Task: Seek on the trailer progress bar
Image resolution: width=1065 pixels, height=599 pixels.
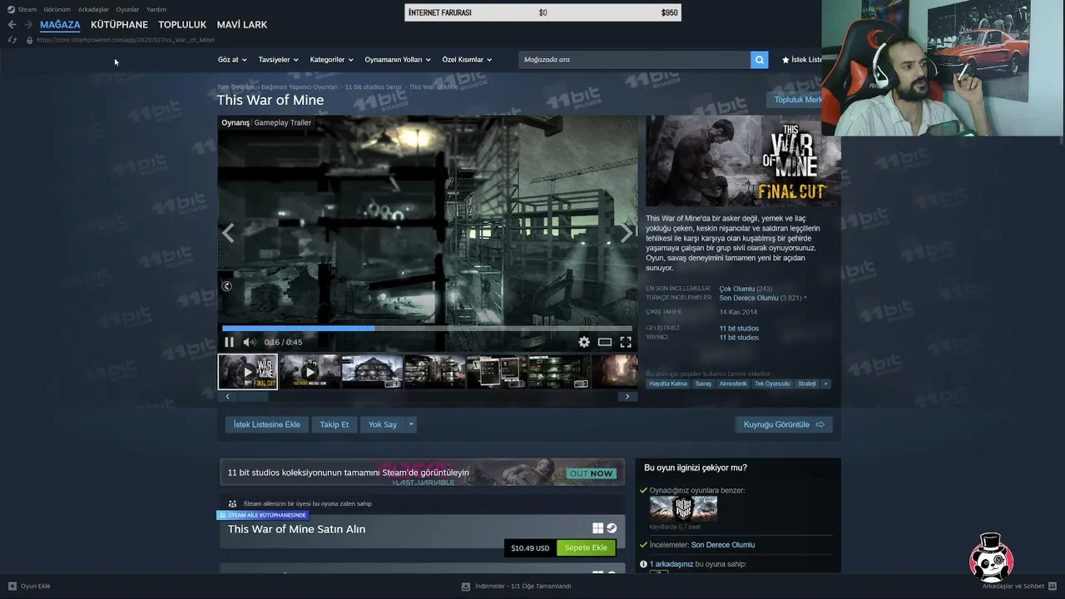Action: coord(427,329)
